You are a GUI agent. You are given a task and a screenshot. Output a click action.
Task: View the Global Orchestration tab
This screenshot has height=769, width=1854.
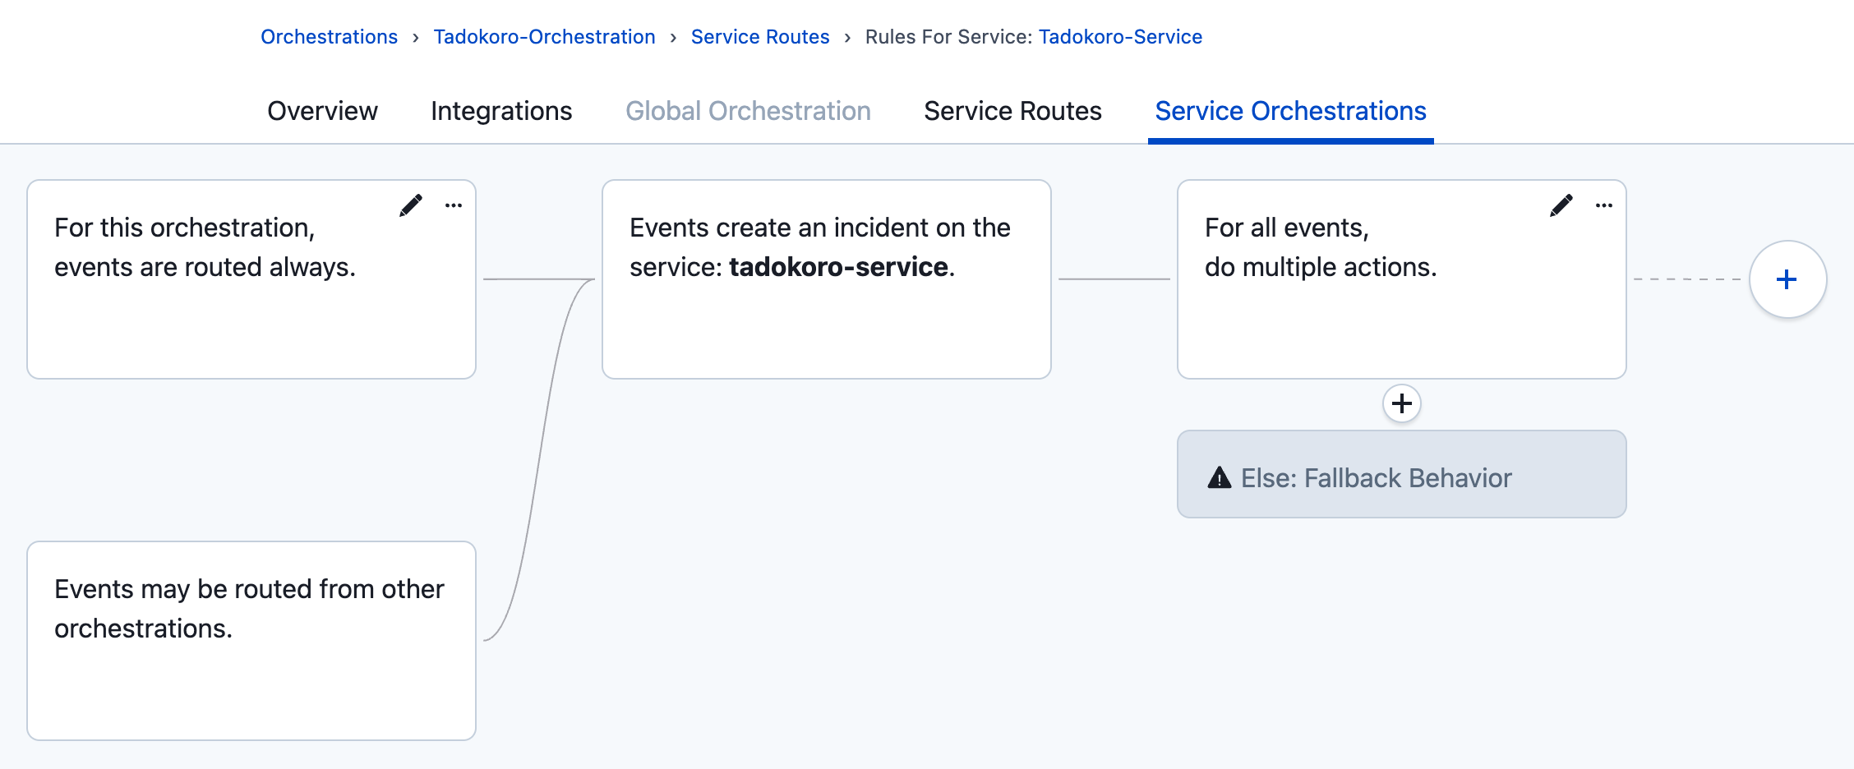click(x=749, y=111)
